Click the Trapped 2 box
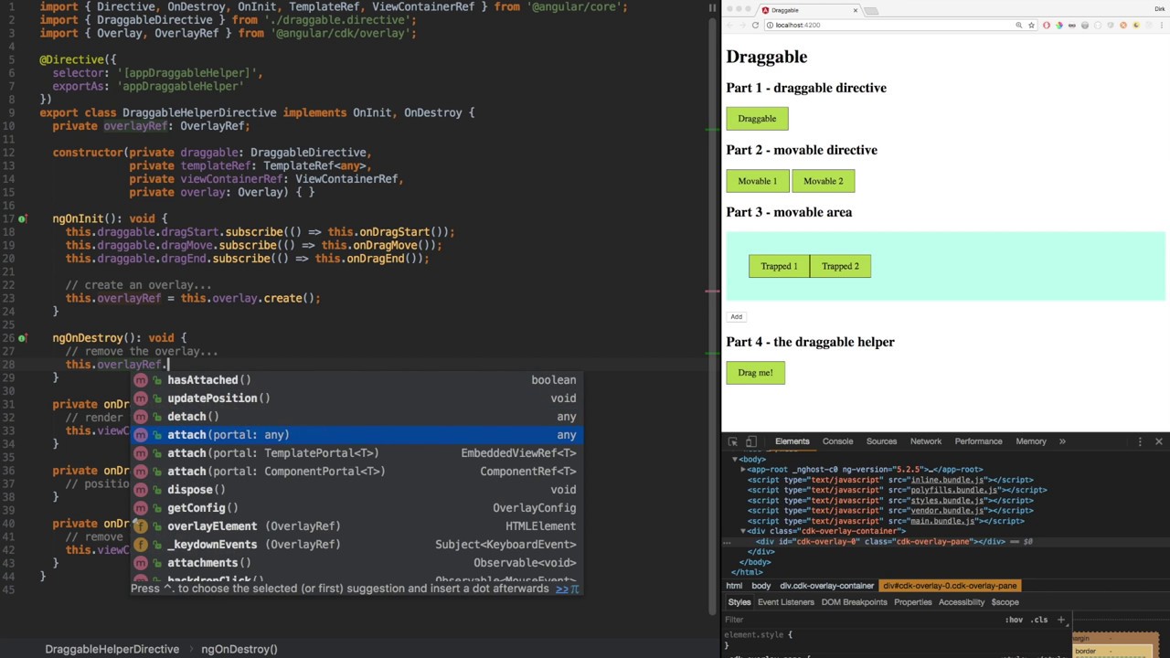 pyautogui.click(x=840, y=266)
